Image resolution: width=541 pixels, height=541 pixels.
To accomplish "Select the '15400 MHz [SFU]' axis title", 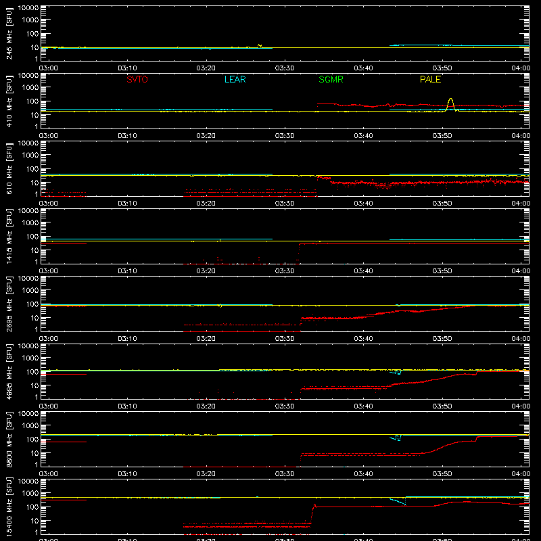I will click(x=9, y=507).
